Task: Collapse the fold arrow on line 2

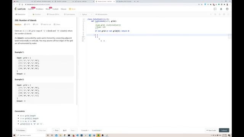Action: click(x=85, y=21)
